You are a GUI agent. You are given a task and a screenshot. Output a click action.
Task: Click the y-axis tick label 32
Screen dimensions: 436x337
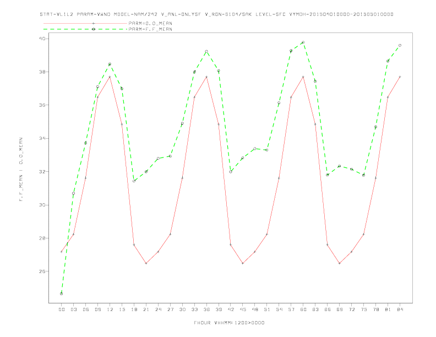click(x=42, y=172)
